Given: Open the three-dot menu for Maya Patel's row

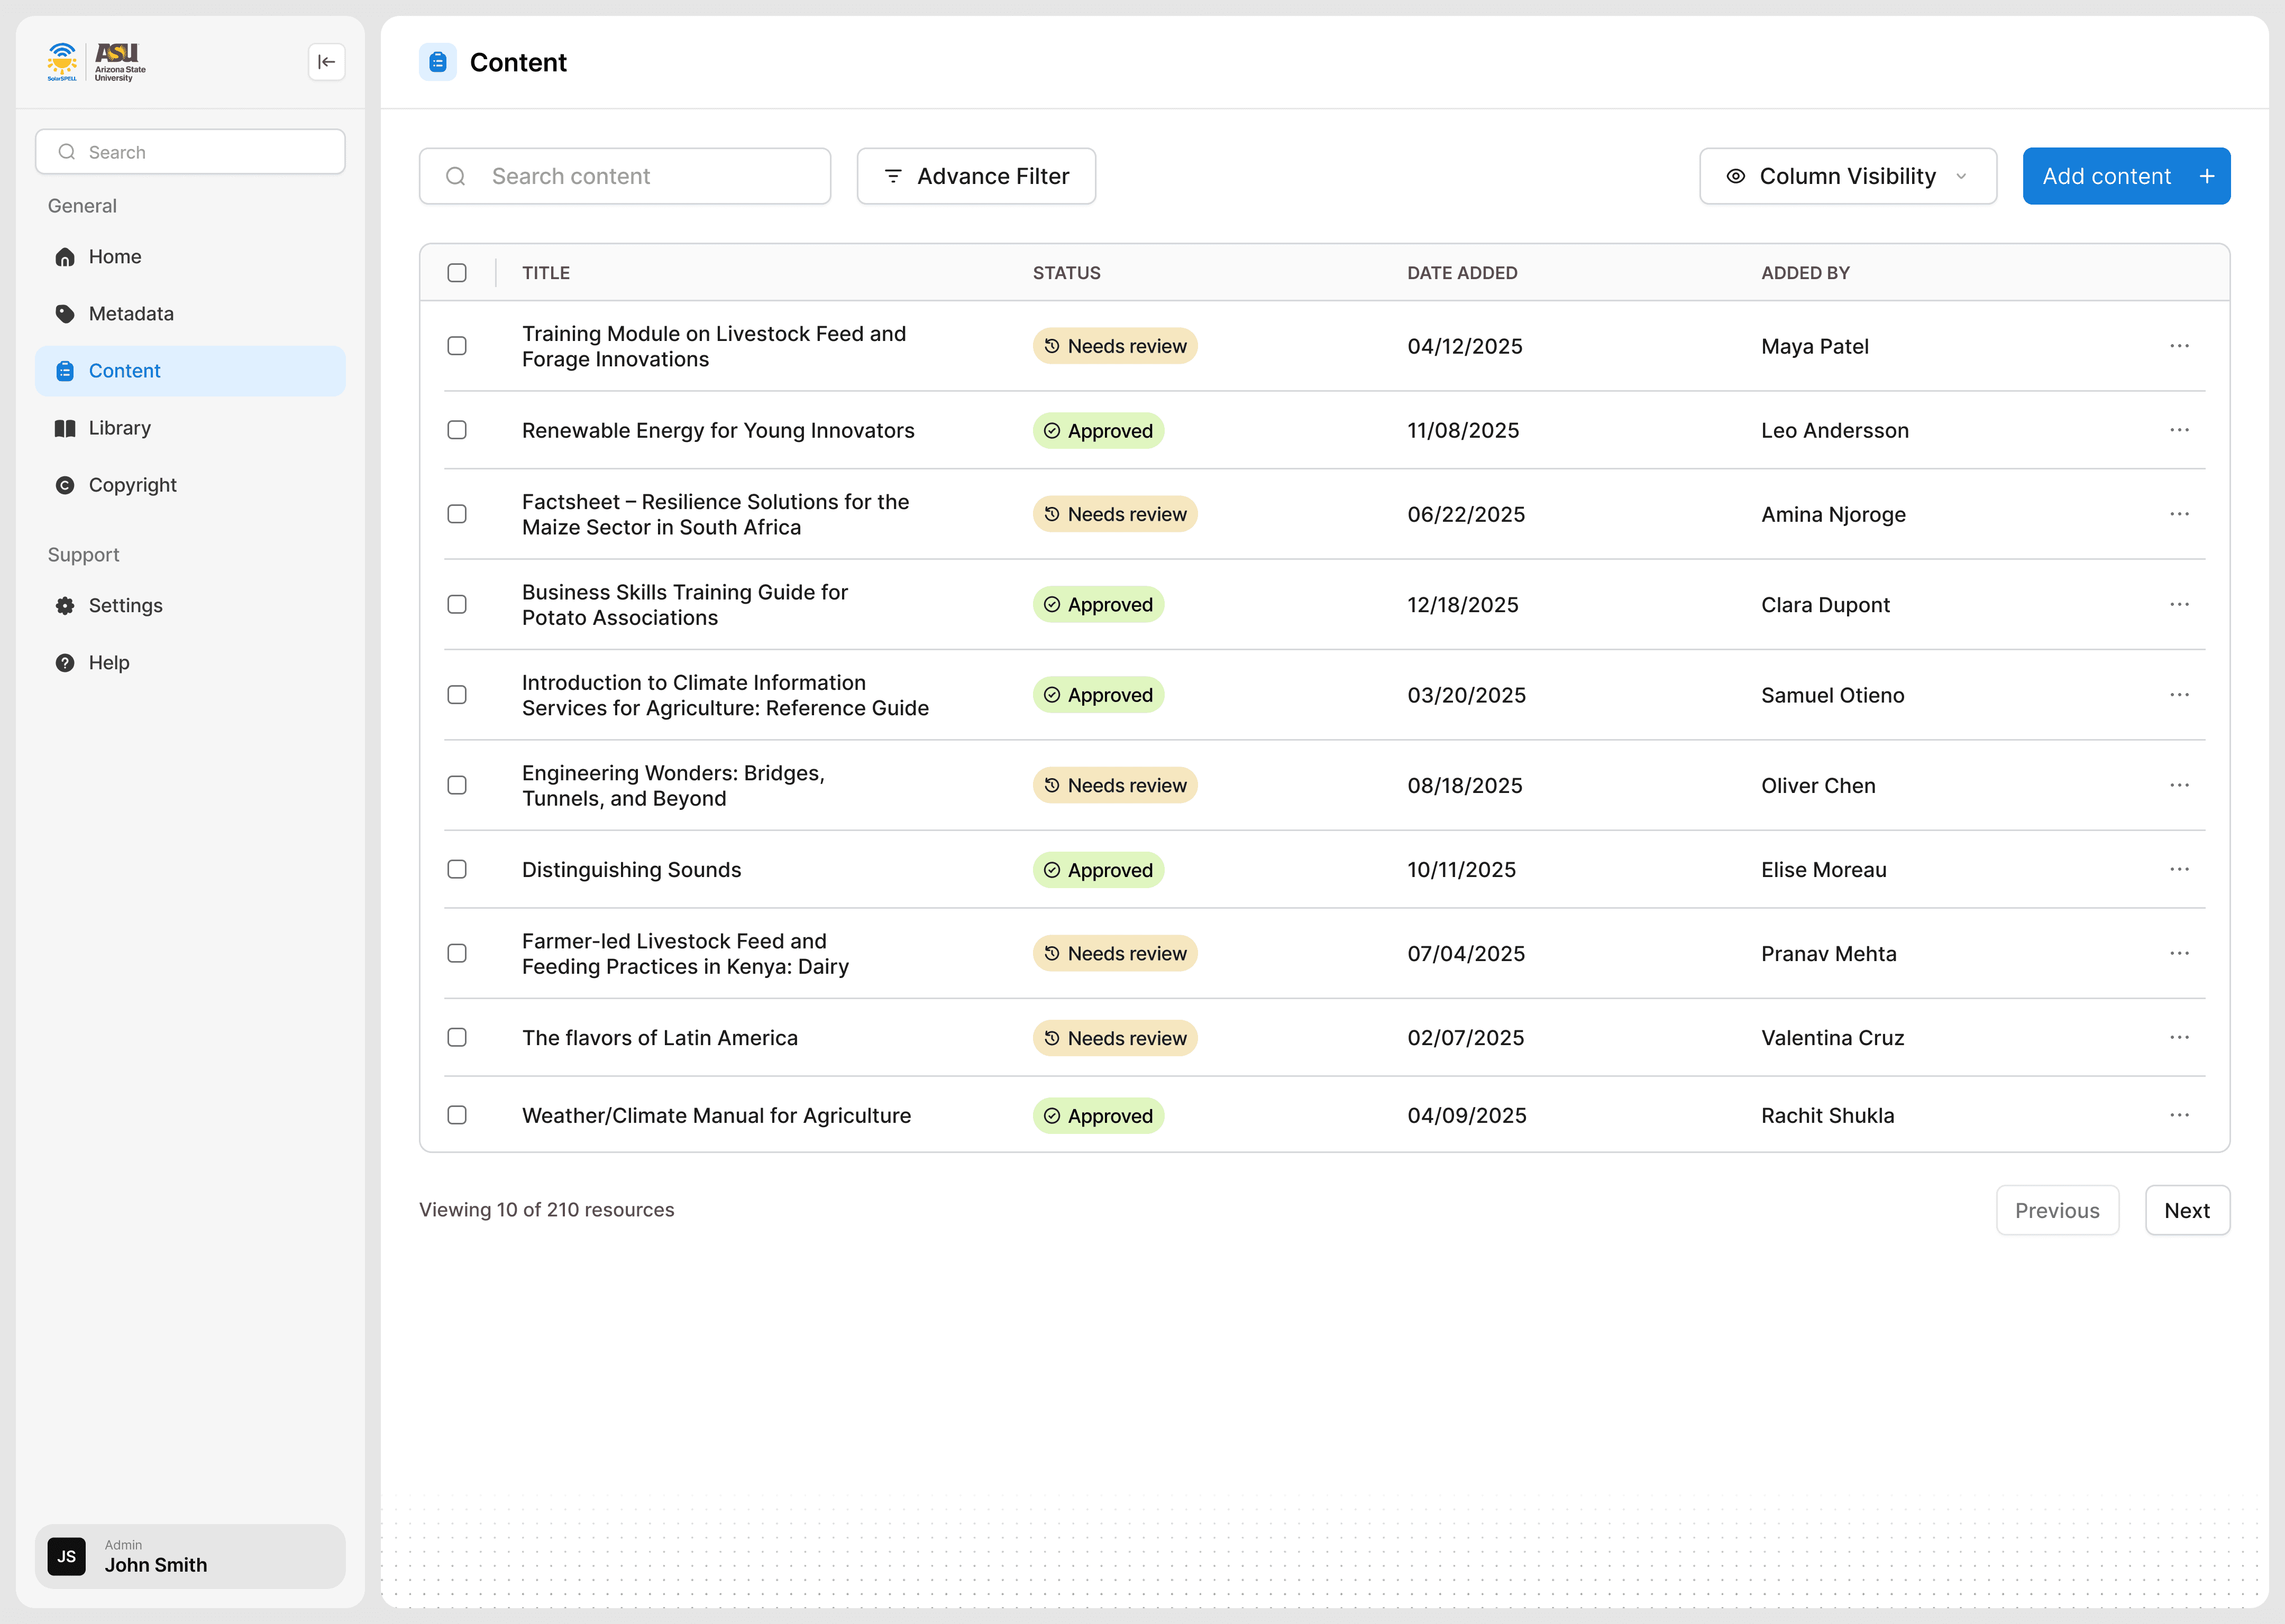Looking at the screenshot, I should pos(2179,346).
